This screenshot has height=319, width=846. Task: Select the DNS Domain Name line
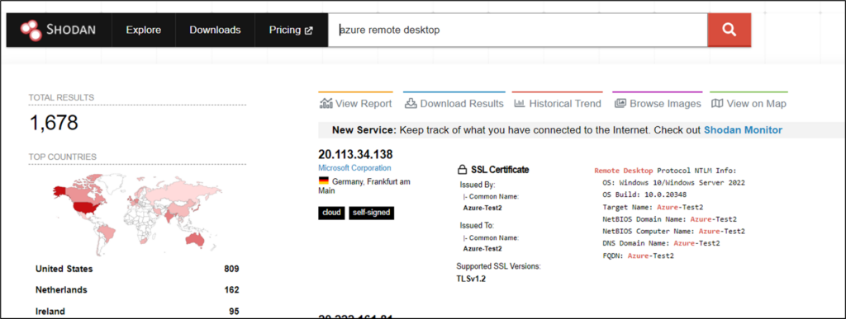point(661,243)
